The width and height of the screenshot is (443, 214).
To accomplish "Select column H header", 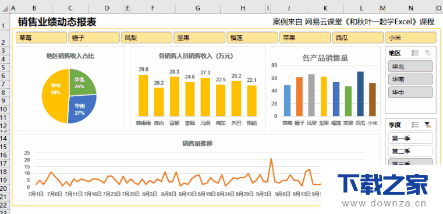I will [x=243, y=9].
